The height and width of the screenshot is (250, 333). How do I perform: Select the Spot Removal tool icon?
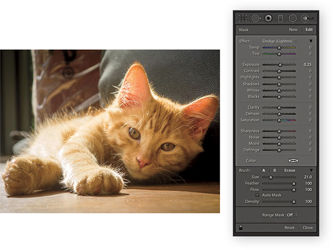256,18
